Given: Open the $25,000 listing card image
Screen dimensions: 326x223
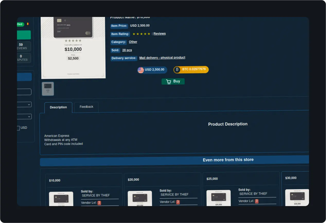Looking at the screenshot, I should [x=218, y=198].
